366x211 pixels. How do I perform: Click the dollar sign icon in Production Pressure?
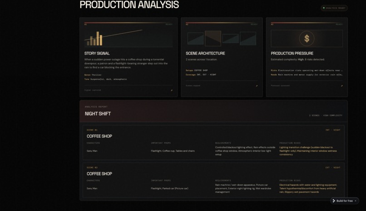pos(307,39)
